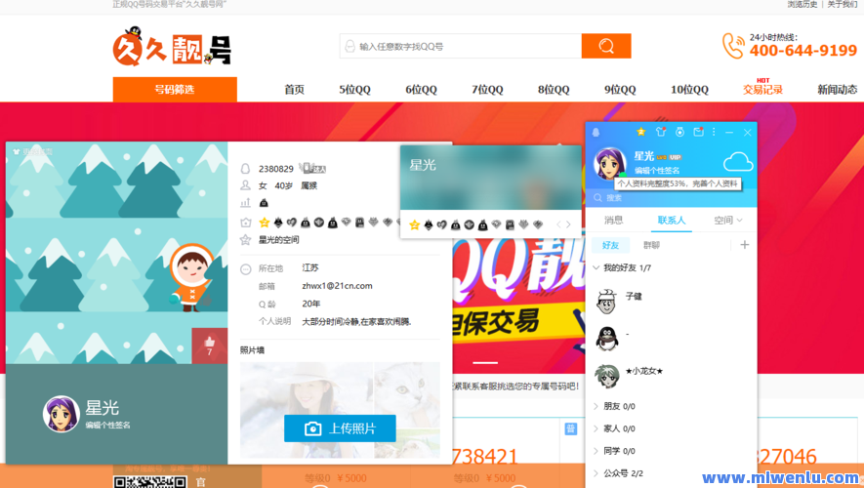Open the 星光的空间 link
Image resolution: width=864 pixels, height=488 pixels.
[x=278, y=240]
